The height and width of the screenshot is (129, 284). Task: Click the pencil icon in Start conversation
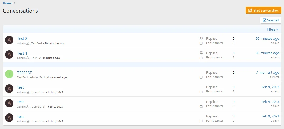coord(250,11)
